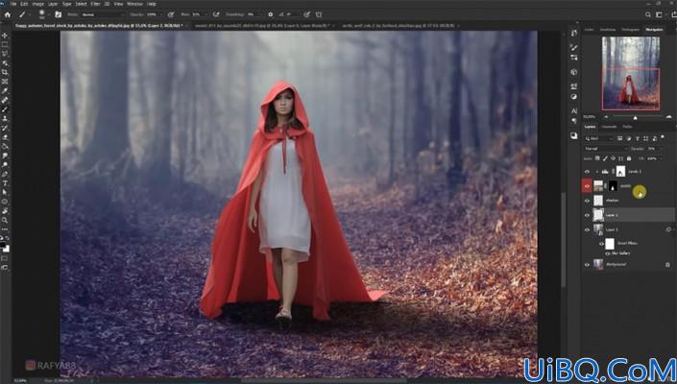This screenshot has width=677, height=384.
Task: Click the Smart Filters mask thumbnail
Action: 610,244
